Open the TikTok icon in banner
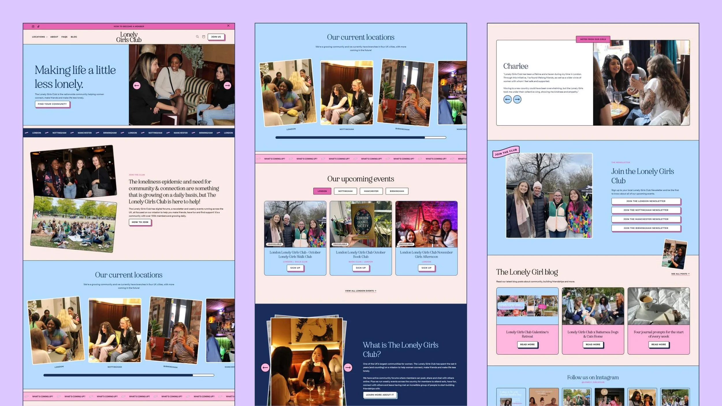Image resolution: width=722 pixels, height=406 pixels. pyautogui.click(x=38, y=26)
